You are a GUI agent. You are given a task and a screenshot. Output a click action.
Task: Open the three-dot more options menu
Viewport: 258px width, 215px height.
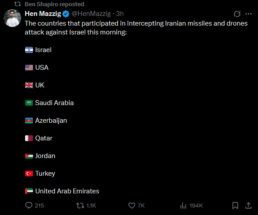coord(248,14)
